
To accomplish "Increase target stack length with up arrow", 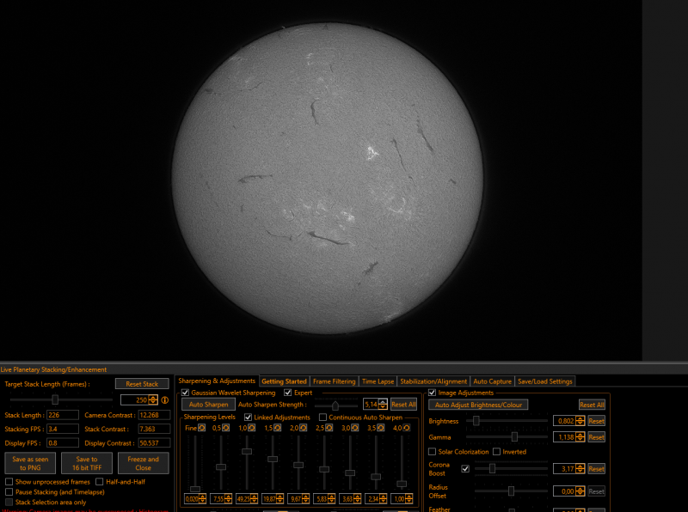I will pos(153,398).
